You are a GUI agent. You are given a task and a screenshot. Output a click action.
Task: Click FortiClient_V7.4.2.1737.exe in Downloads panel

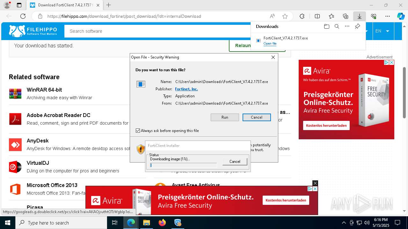(x=286, y=38)
